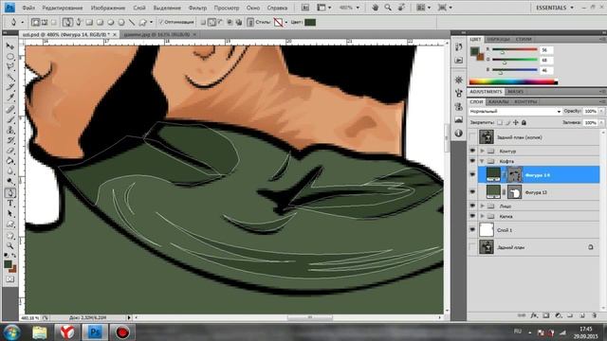Image resolution: width=607 pixels, height=341 pixels.
Task: Launch Bridge from application bar
Action: [305, 8]
